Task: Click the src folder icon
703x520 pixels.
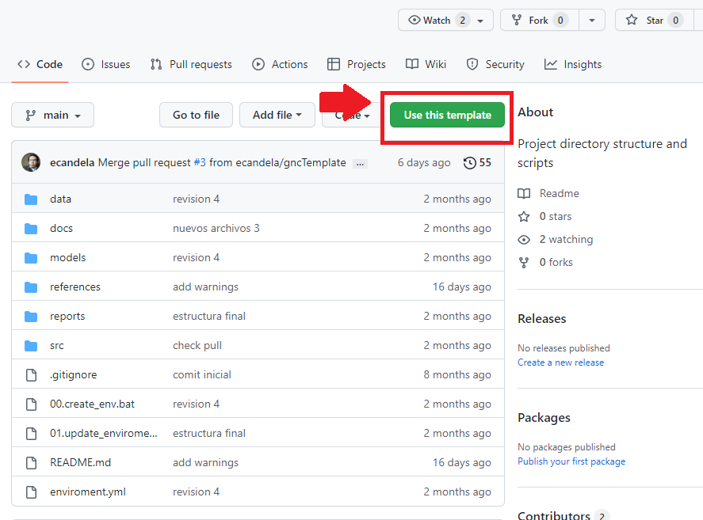Action: coord(31,345)
